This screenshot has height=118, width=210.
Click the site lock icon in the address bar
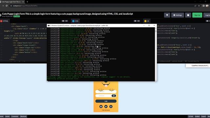pos(11,6)
